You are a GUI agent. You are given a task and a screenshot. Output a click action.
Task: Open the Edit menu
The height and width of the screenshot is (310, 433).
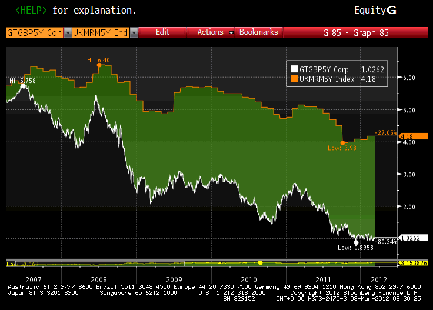[x=162, y=32]
